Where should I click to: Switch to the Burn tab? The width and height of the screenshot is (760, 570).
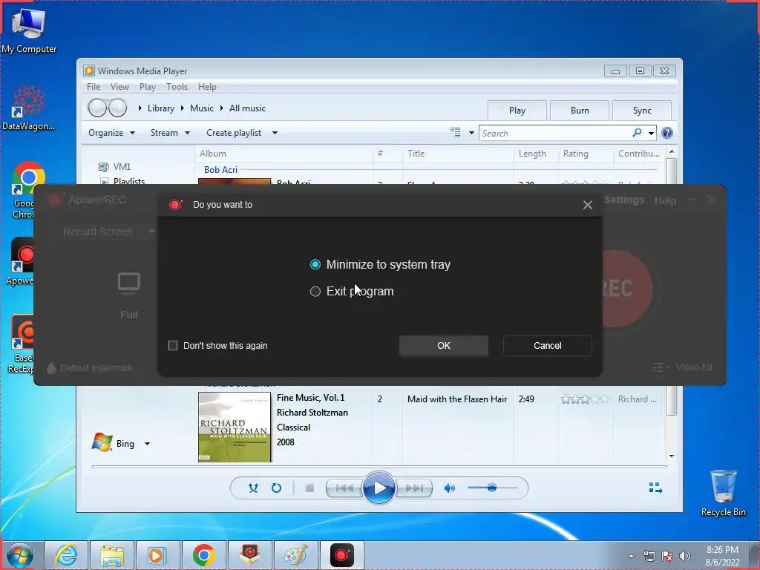pyautogui.click(x=580, y=111)
